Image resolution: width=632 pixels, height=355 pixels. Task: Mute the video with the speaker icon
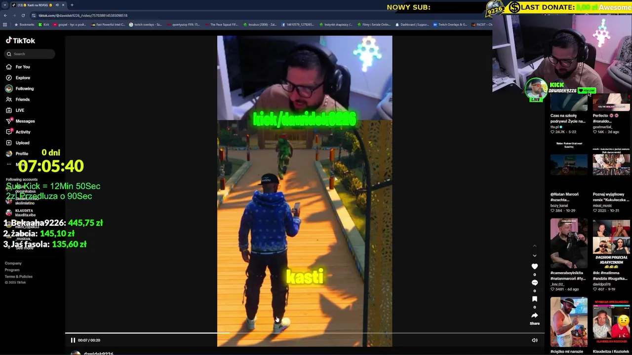click(534, 340)
